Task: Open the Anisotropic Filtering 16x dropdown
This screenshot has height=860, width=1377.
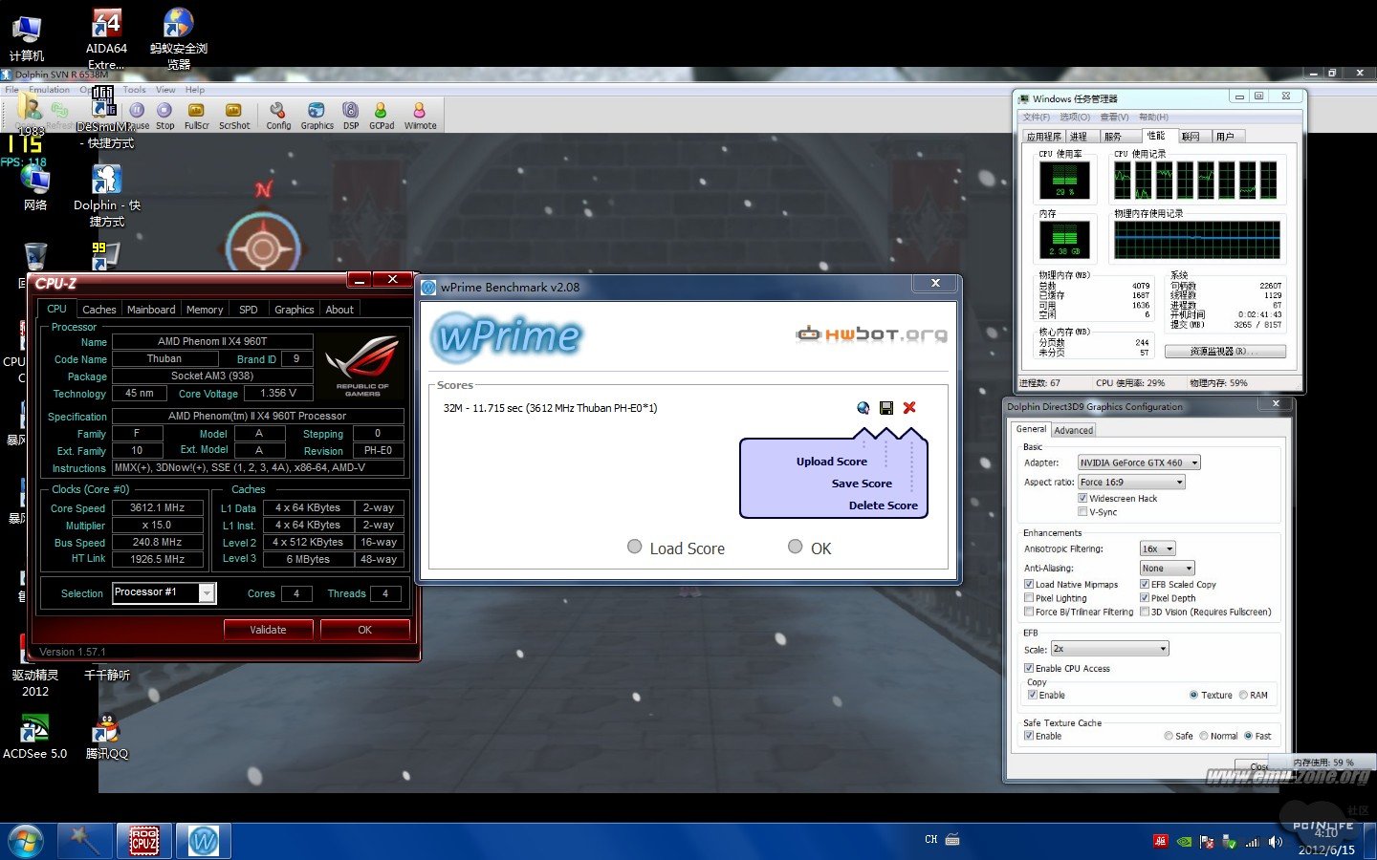Action: (x=1157, y=548)
